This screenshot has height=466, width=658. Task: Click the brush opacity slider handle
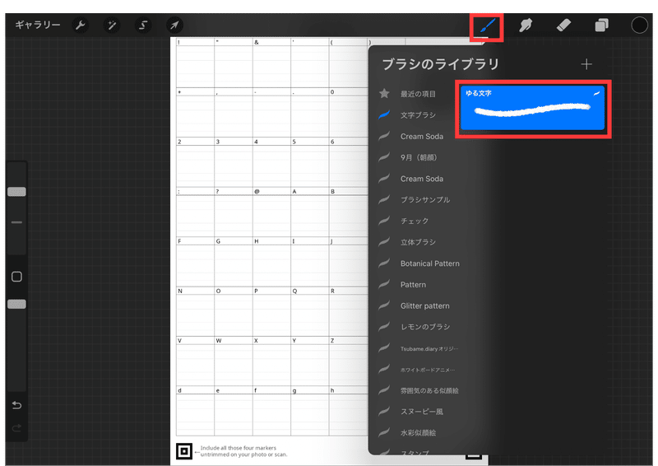16,304
